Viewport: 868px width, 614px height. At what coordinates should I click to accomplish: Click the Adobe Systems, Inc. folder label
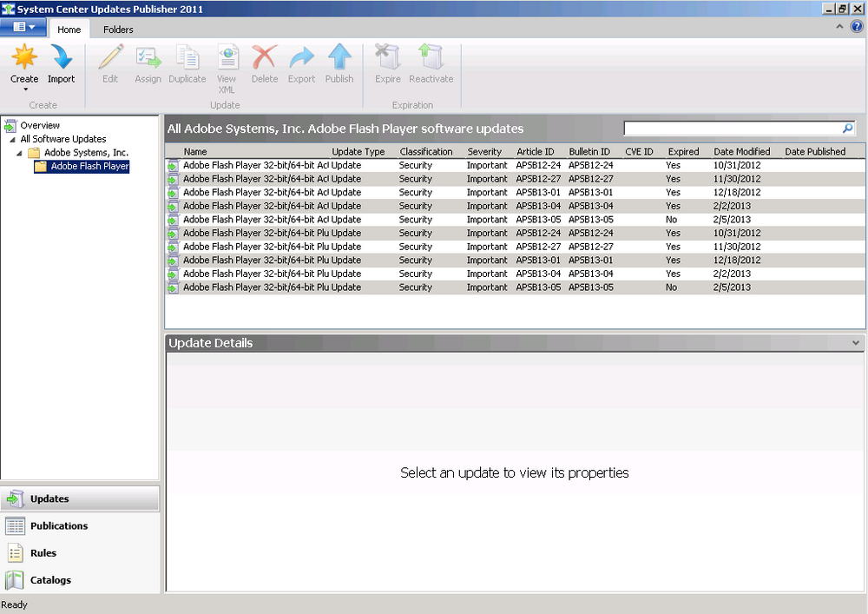pos(86,153)
